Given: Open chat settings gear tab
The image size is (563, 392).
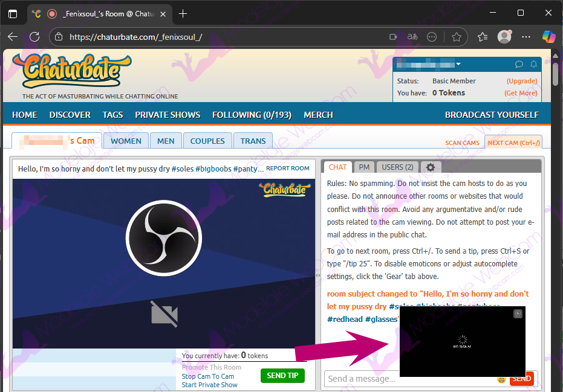Looking at the screenshot, I should (430, 167).
